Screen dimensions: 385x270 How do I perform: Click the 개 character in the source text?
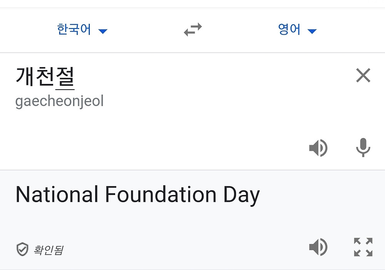click(25, 76)
